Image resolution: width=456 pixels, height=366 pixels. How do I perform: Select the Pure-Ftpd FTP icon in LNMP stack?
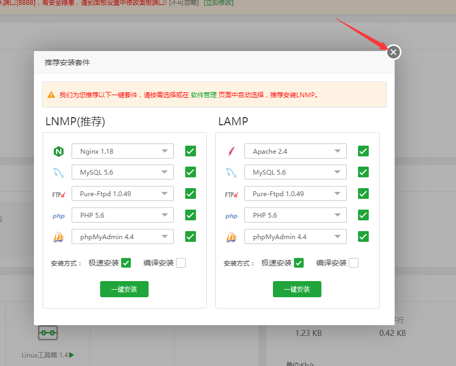58,193
